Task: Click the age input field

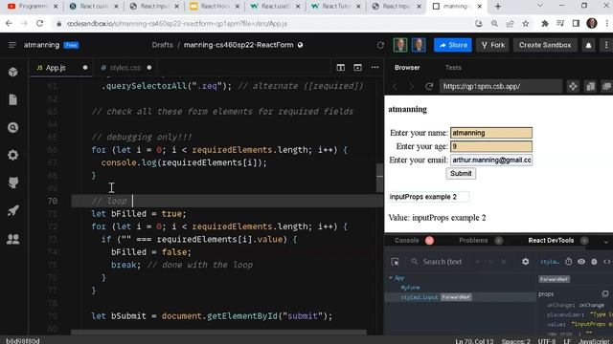Action: click(x=491, y=146)
